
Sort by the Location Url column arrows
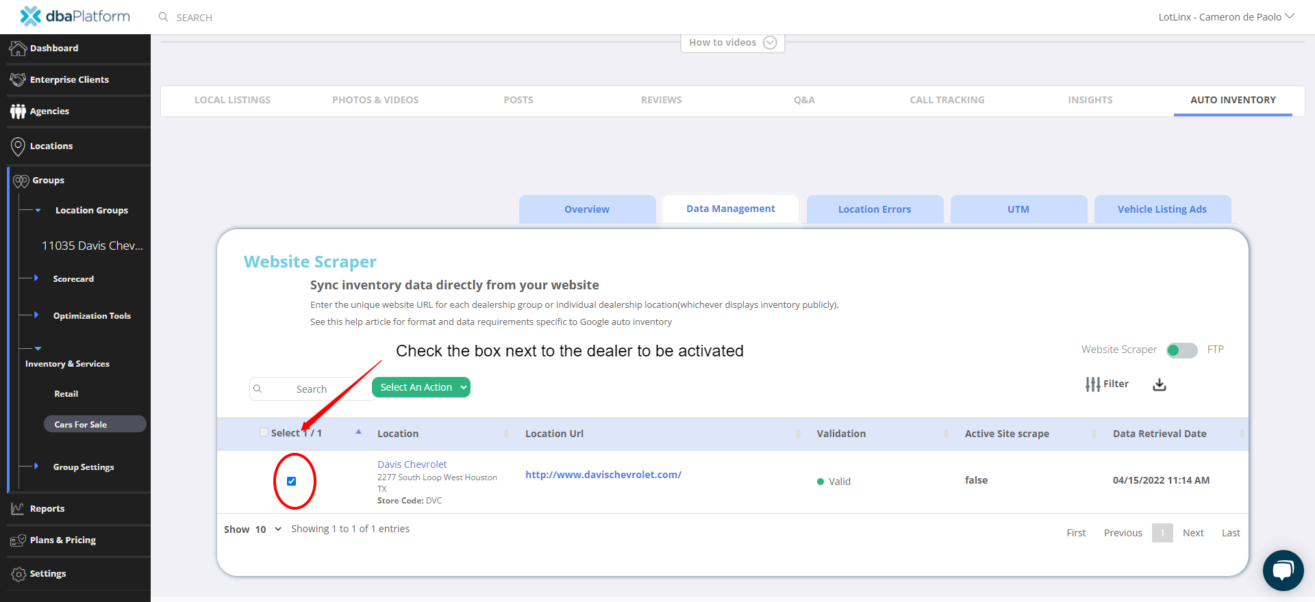[799, 434]
